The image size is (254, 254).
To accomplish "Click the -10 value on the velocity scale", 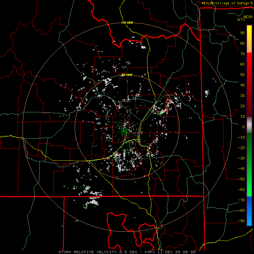I will tap(241, 137).
